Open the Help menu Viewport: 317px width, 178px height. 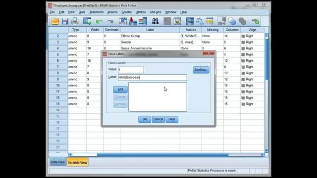[x=184, y=12]
